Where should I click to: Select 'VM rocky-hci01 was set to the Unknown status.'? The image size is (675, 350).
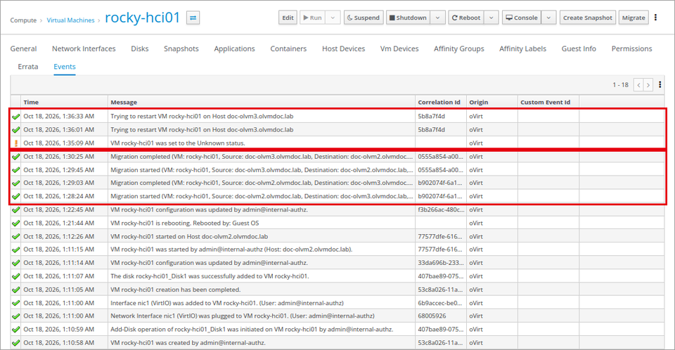coord(178,143)
